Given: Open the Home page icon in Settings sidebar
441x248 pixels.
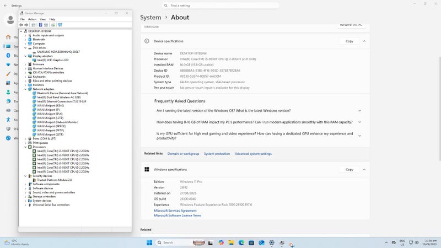Looking at the screenshot, I should (8, 37).
